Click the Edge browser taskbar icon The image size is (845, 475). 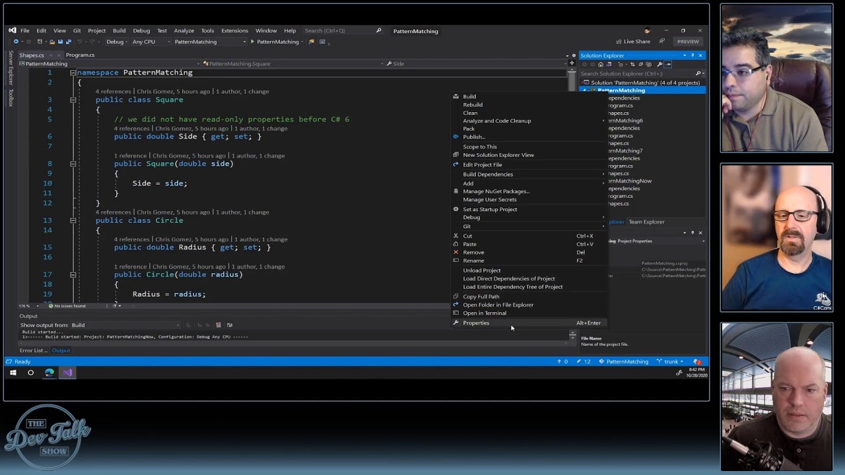click(x=50, y=373)
